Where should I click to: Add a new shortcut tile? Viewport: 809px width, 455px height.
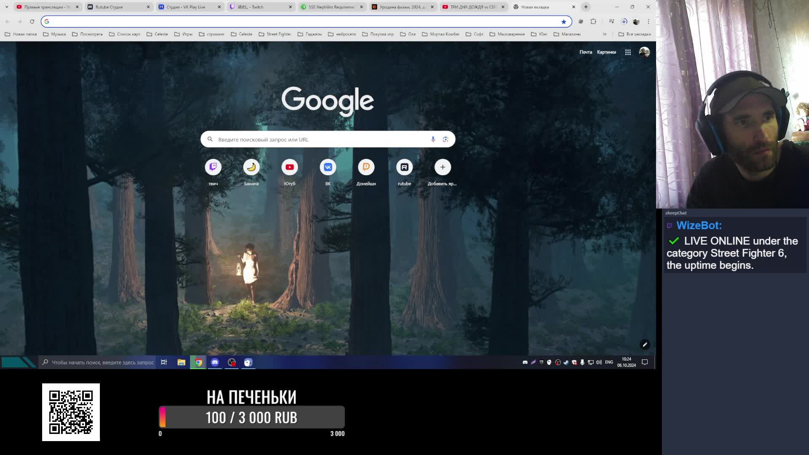pyautogui.click(x=442, y=167)
